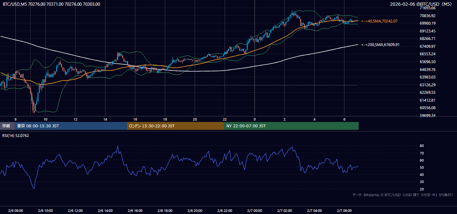
Task: Click hour tick 22 below the price chart
Action: pyautogui.click(x=225, y=119)
